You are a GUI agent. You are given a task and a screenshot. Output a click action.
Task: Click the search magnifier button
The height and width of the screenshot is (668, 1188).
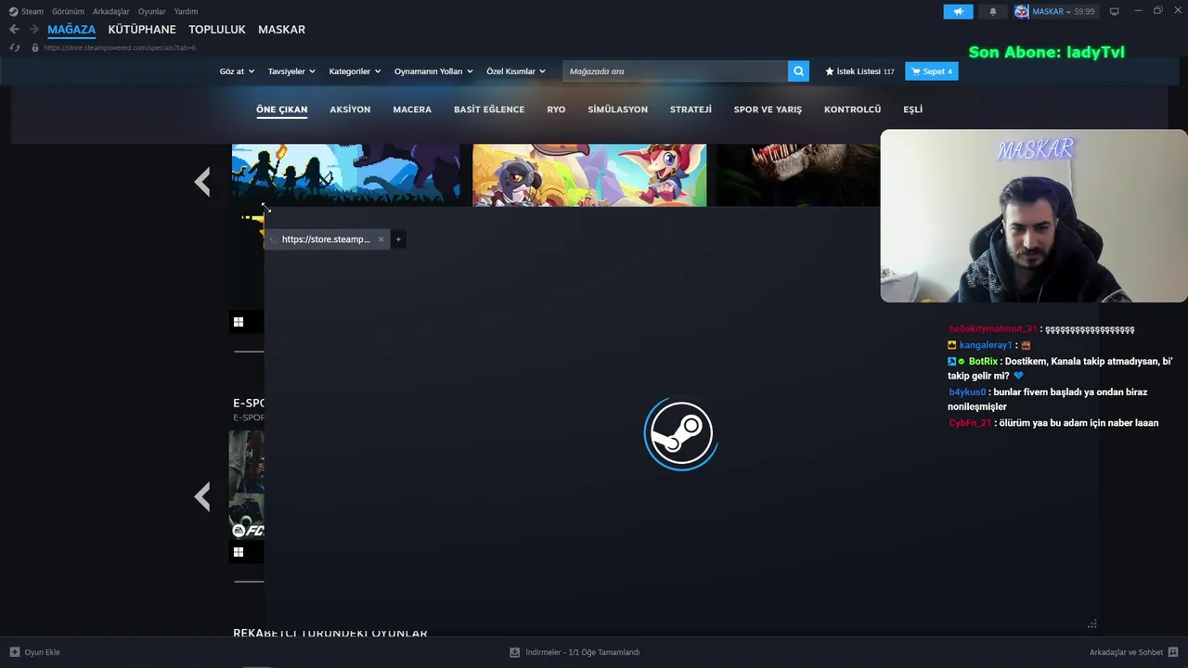[x=798, y=71]
